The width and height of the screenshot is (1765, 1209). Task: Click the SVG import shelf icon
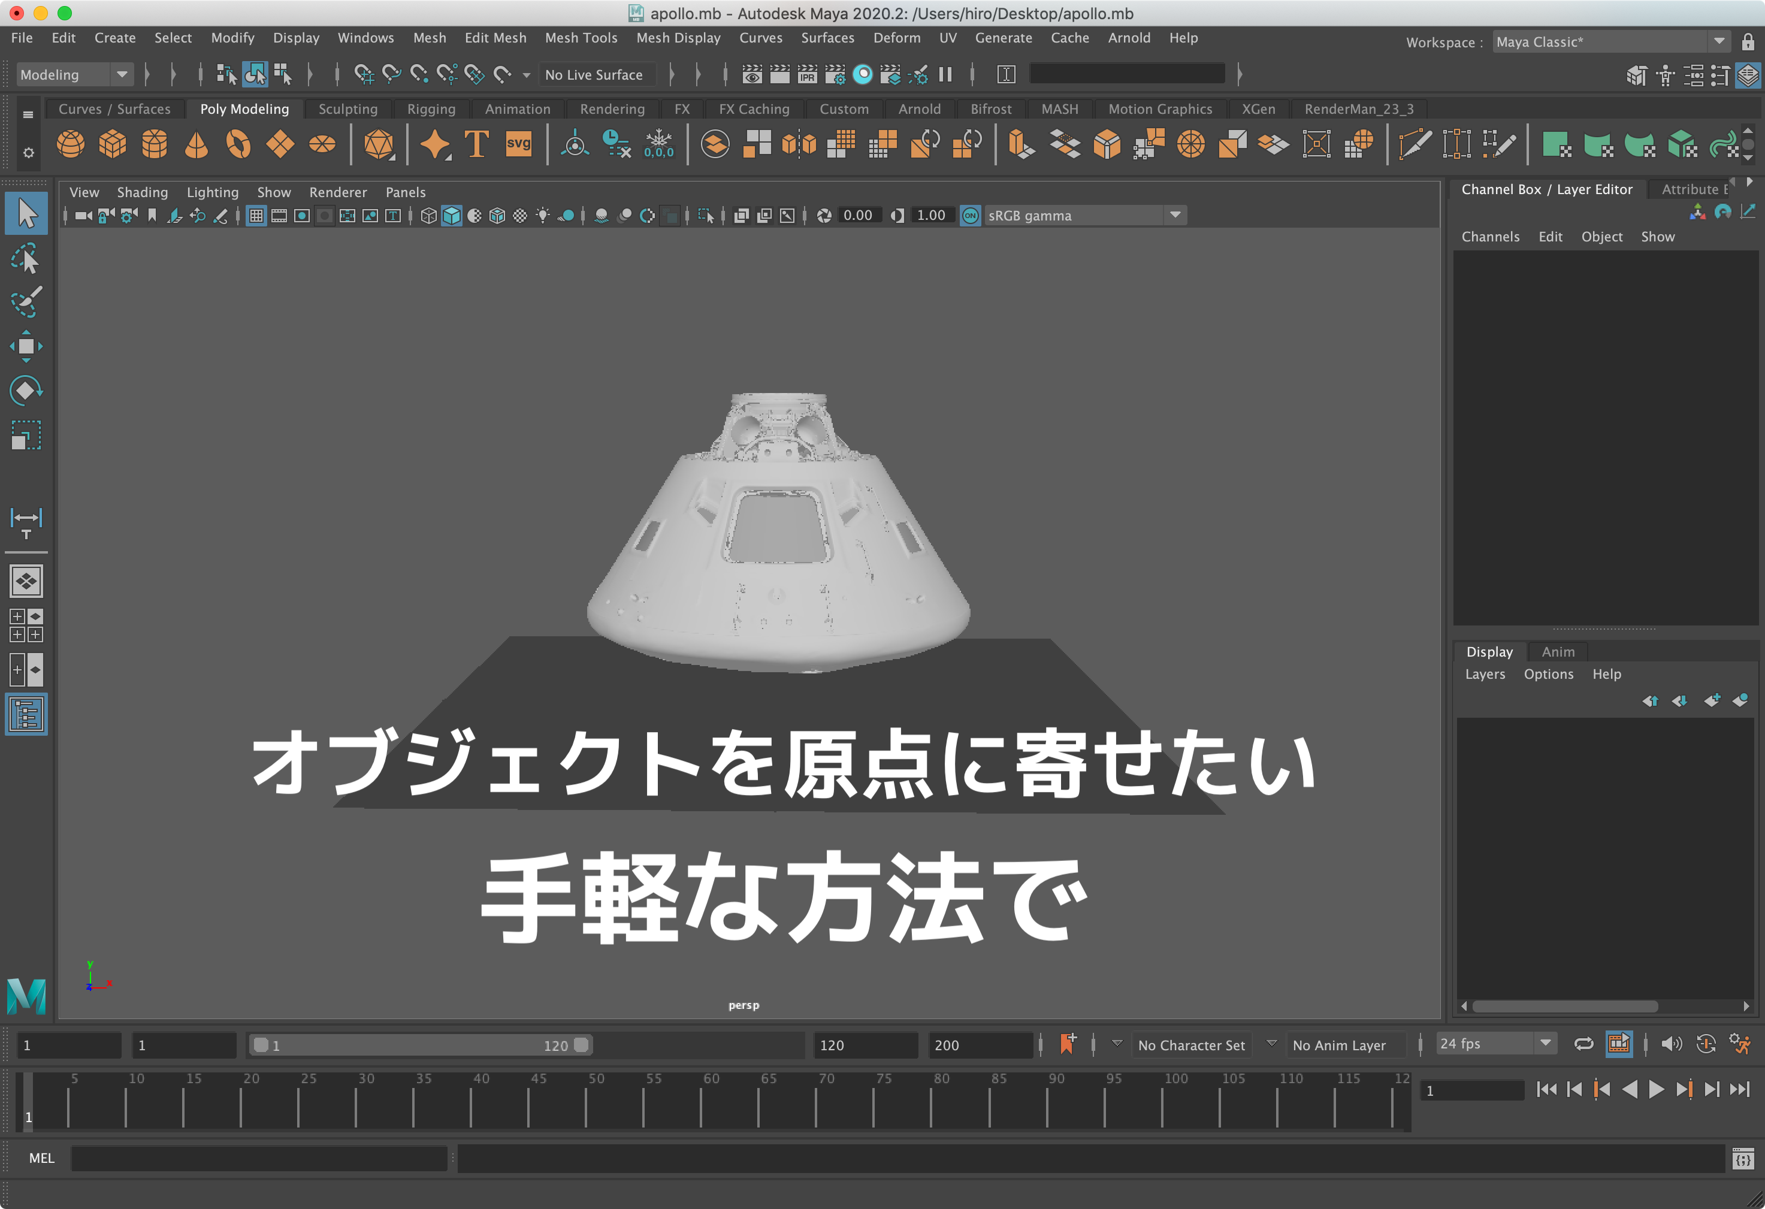click(x=518, y=144)
